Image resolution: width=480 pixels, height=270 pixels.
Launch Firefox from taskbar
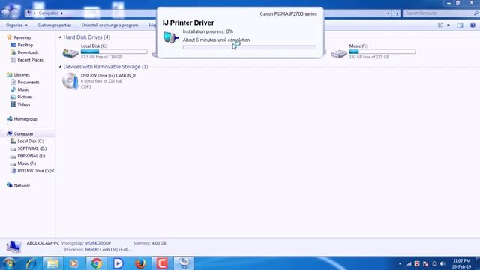click(140, 263)
